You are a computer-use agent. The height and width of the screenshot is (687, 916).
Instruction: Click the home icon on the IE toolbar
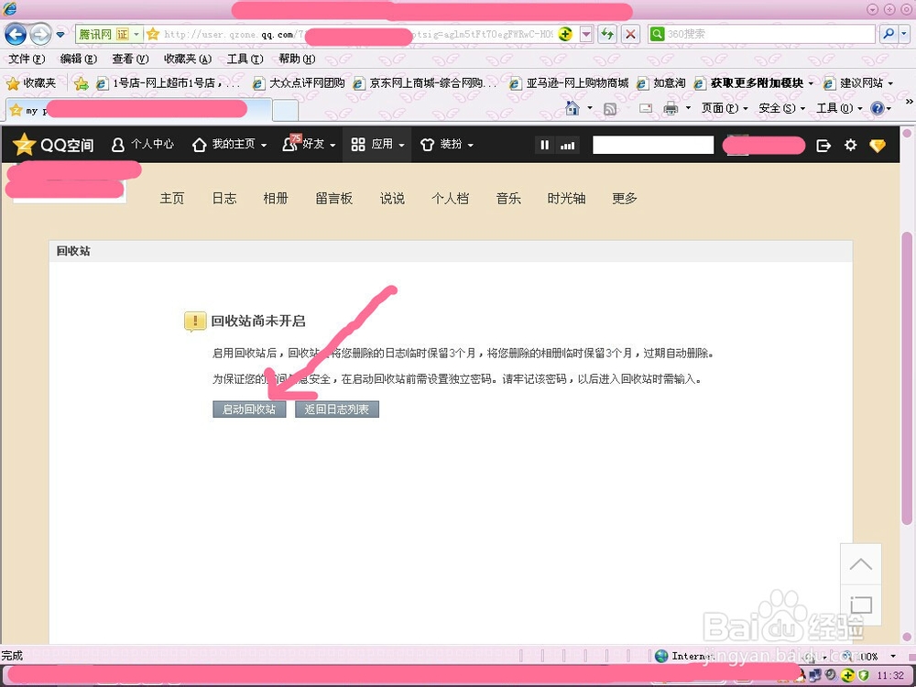point(572,108)
